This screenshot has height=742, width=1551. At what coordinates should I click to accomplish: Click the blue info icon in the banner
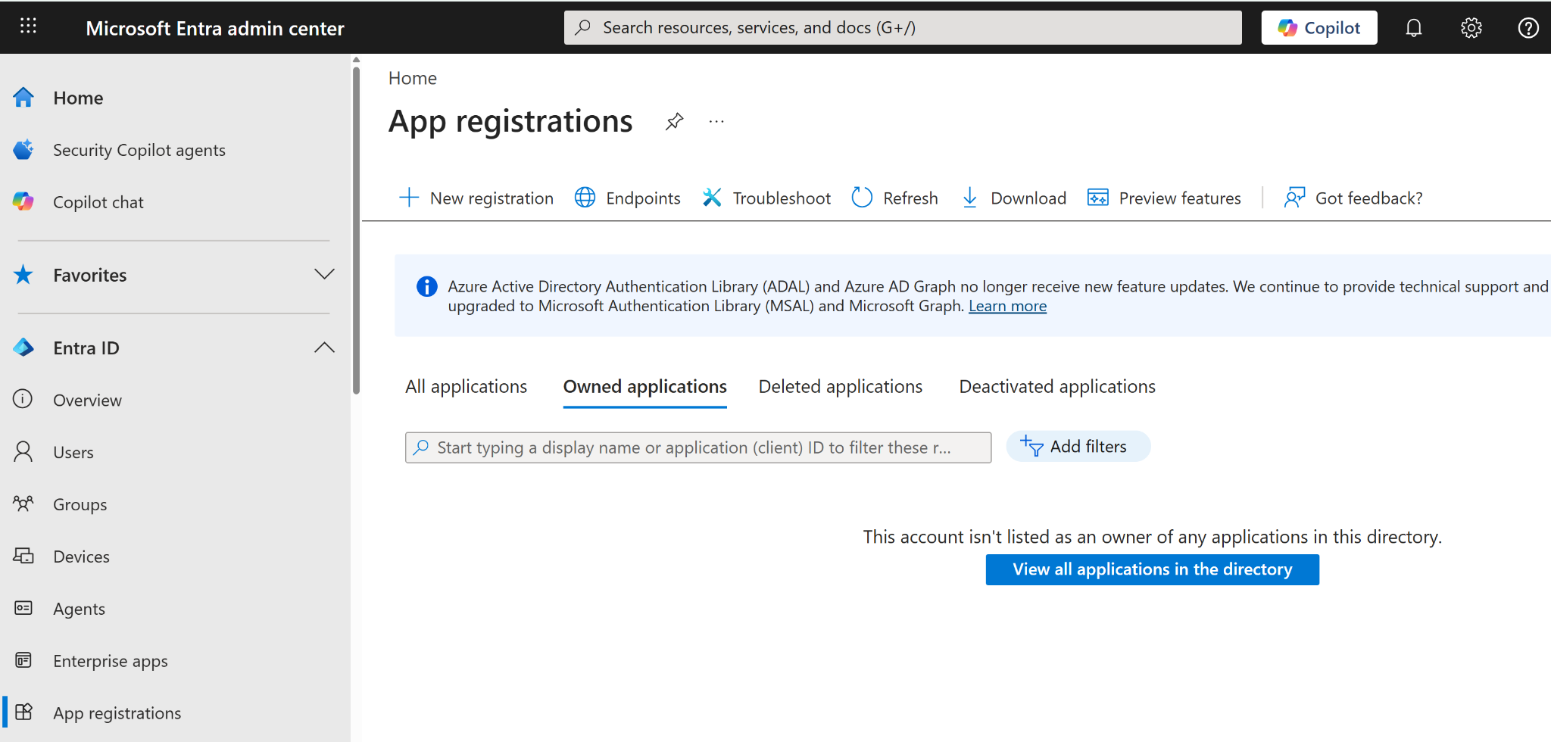coord(426,286)
